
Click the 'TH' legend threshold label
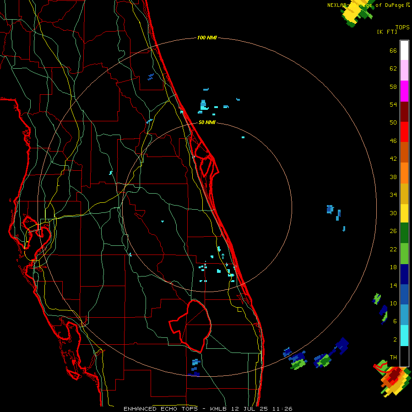pyautogui.click(x=393, y=358)
